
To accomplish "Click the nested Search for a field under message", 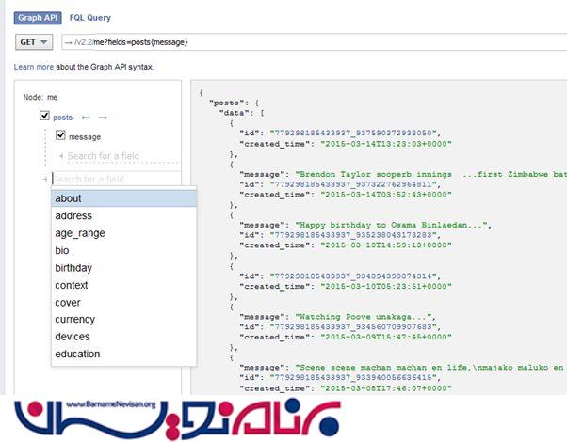I will 103,155.
